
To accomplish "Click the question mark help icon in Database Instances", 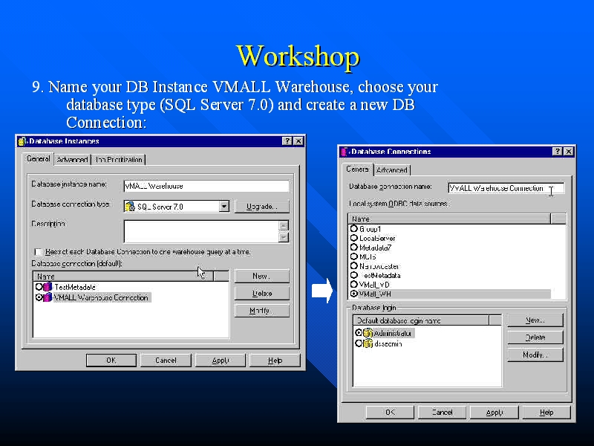I will [x=287, y=140].
